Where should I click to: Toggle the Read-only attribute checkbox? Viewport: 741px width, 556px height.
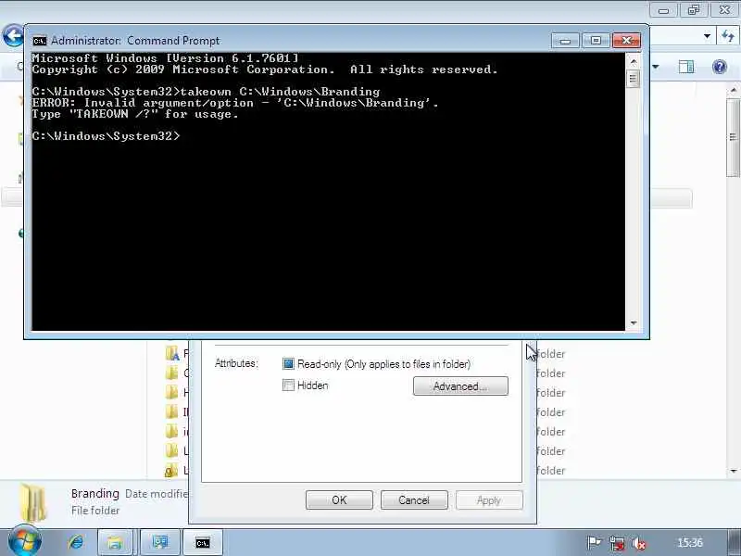288,363
